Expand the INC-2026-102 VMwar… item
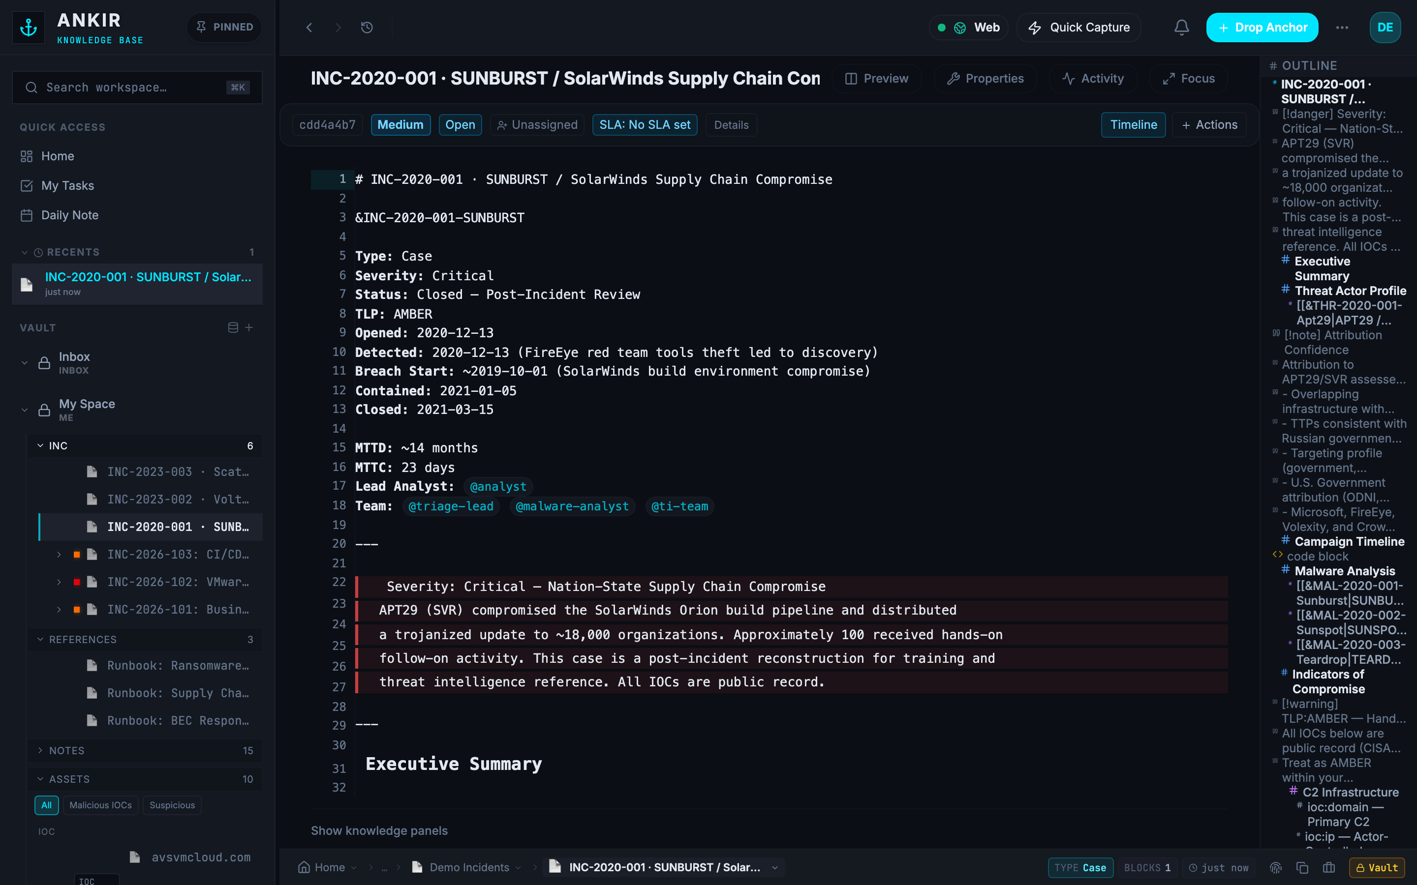 point(59,582)
